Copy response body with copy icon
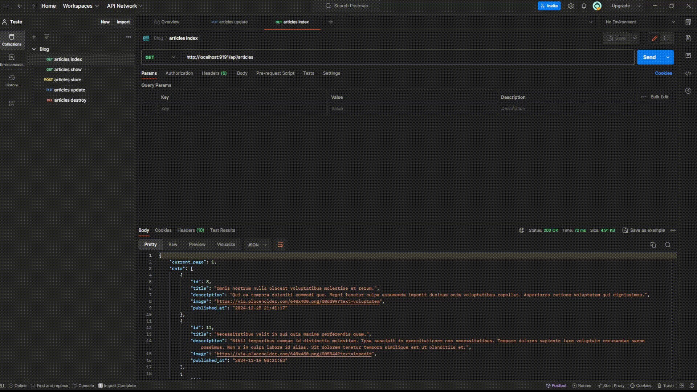The width and height of the screenshot is (697, 392). [653, 245]
